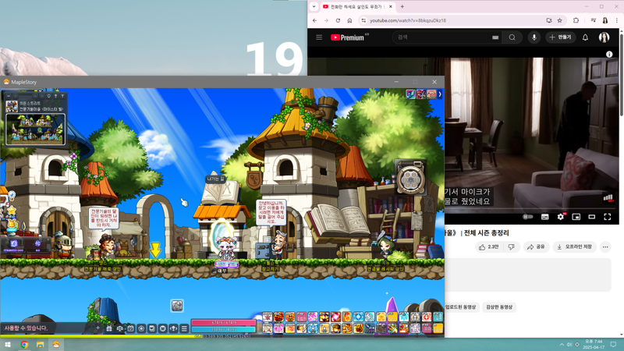Toggle the video autoplay switch
The image size is (624, 351).
point(528,217)
